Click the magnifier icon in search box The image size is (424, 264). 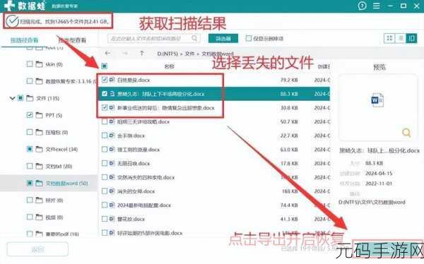tap(194, 38)
